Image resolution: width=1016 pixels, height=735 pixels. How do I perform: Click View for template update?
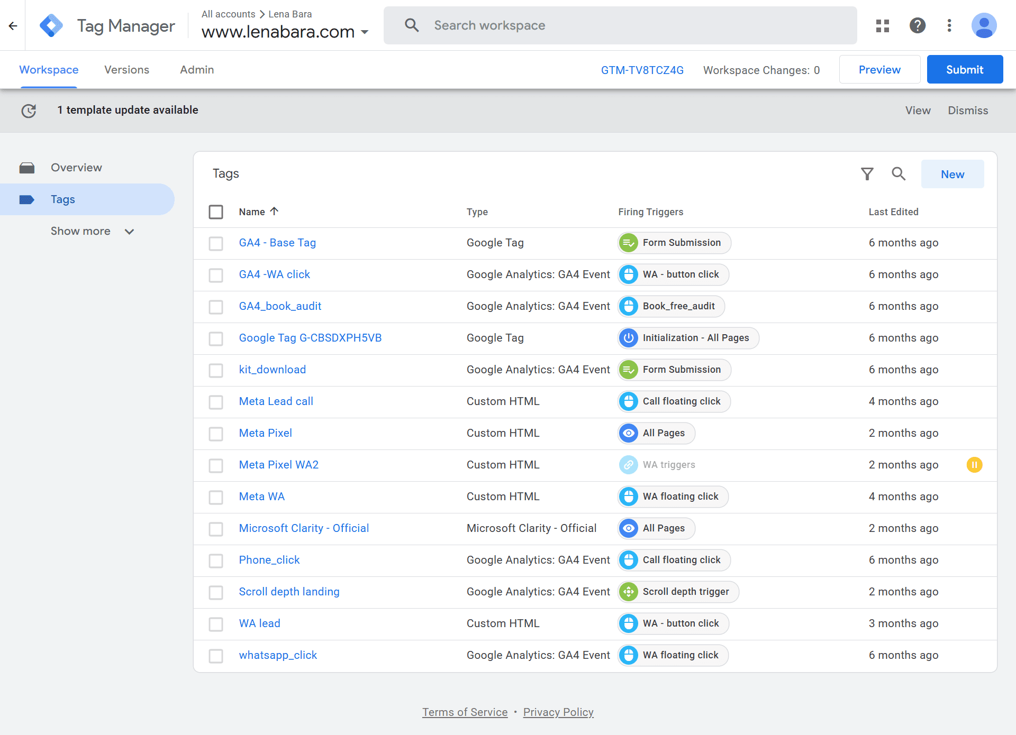(x=918, y=111)
